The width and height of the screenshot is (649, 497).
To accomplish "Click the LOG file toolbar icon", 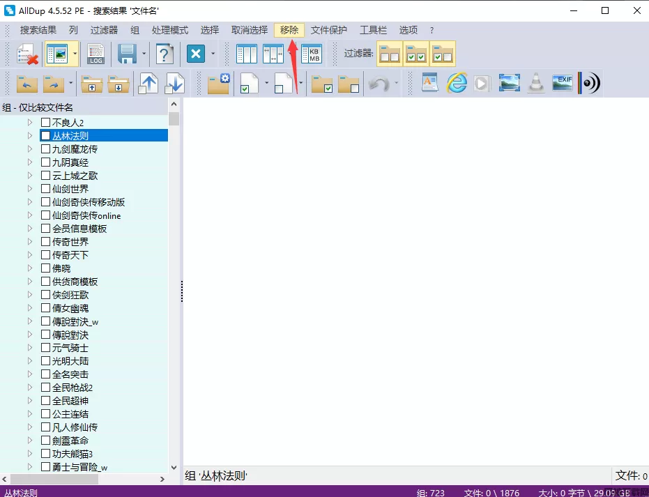I will click(96, 54).
